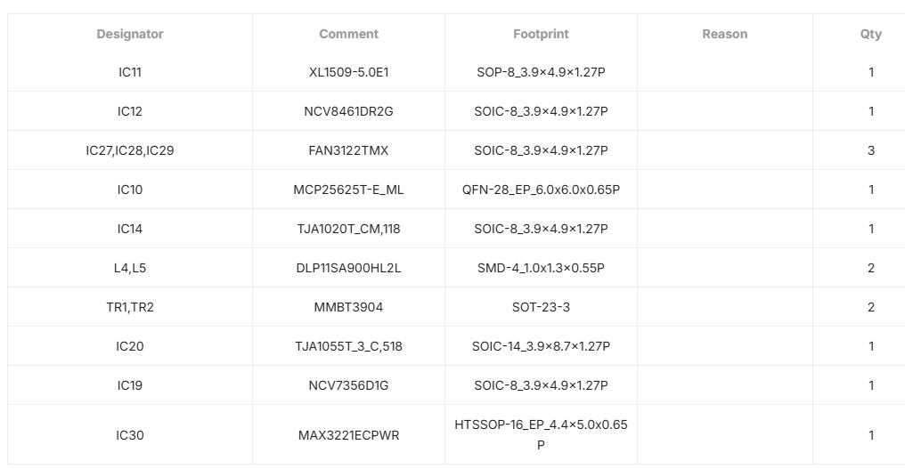Click the NCV8461DR2G comment cell
Screen dimensions: 905x469
coord(348,111)
